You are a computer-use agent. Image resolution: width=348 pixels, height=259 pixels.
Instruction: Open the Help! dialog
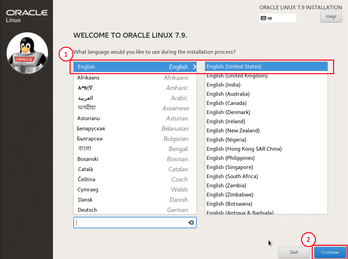click(x=331, y=17)
